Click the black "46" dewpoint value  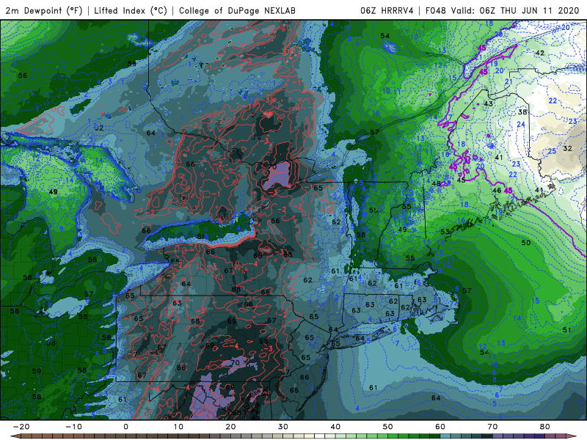click(497, 191)
